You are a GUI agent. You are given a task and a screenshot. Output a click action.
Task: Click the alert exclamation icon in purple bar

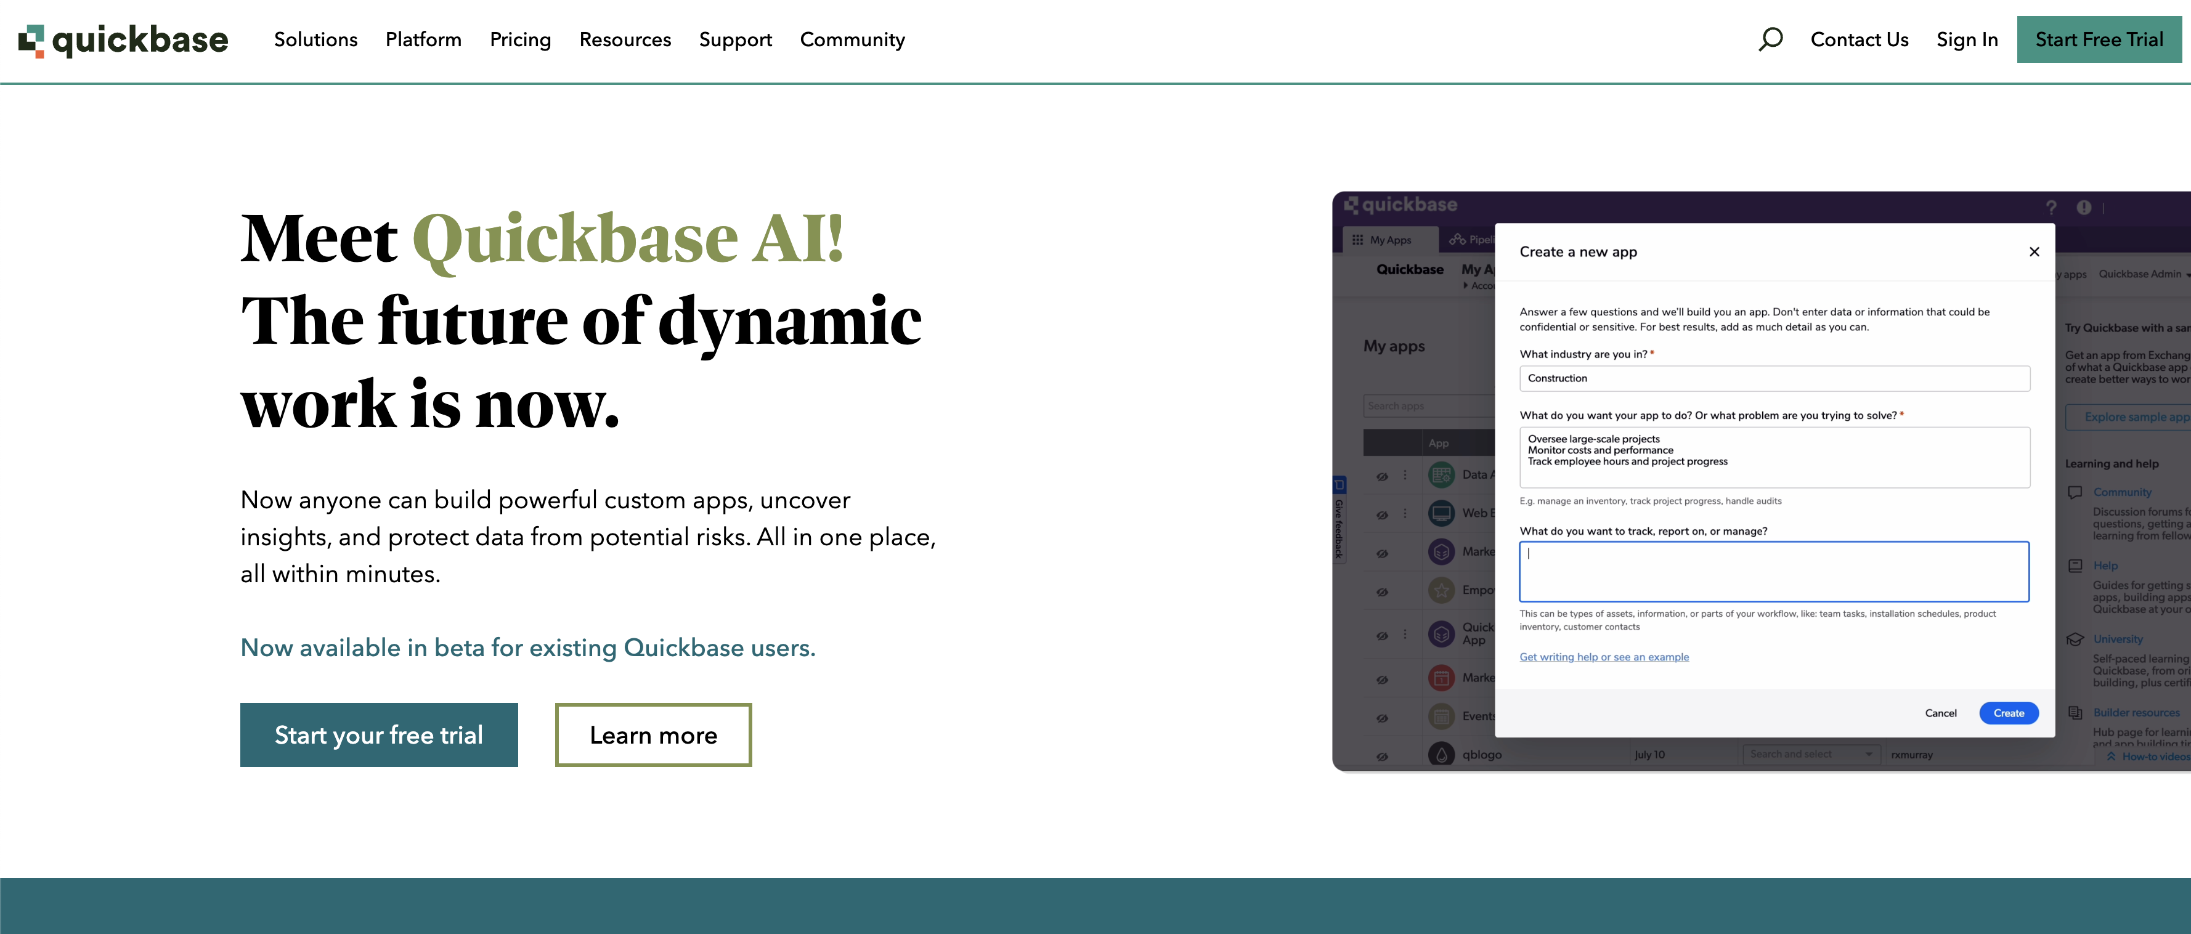coord(2083,207)
